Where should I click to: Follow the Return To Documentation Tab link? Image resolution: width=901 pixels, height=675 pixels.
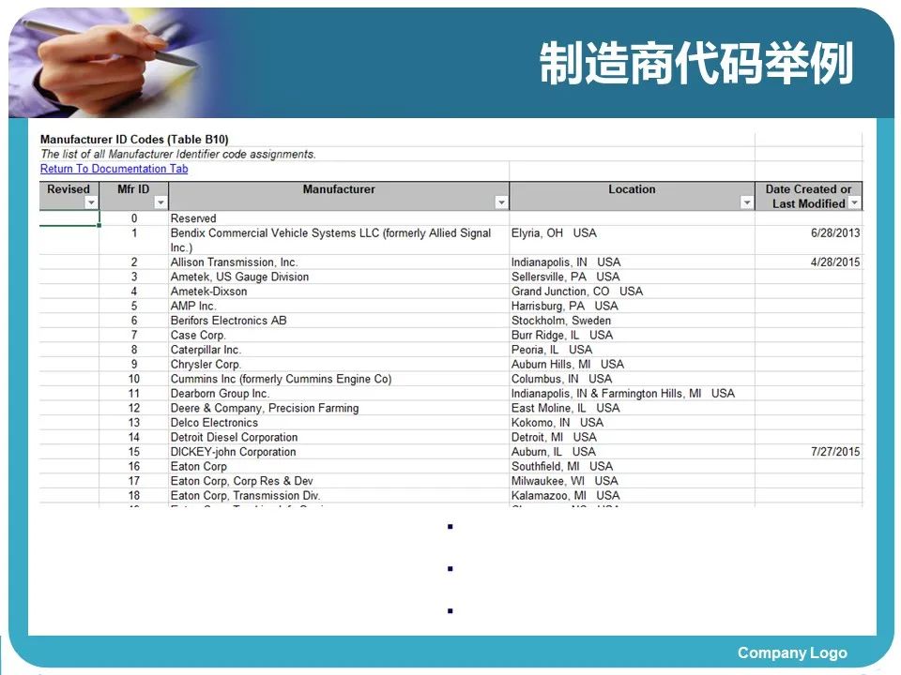[x=114, y=169]
